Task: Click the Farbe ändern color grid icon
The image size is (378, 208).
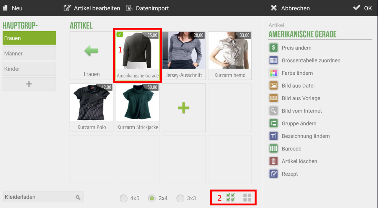Action: [273, 73]
